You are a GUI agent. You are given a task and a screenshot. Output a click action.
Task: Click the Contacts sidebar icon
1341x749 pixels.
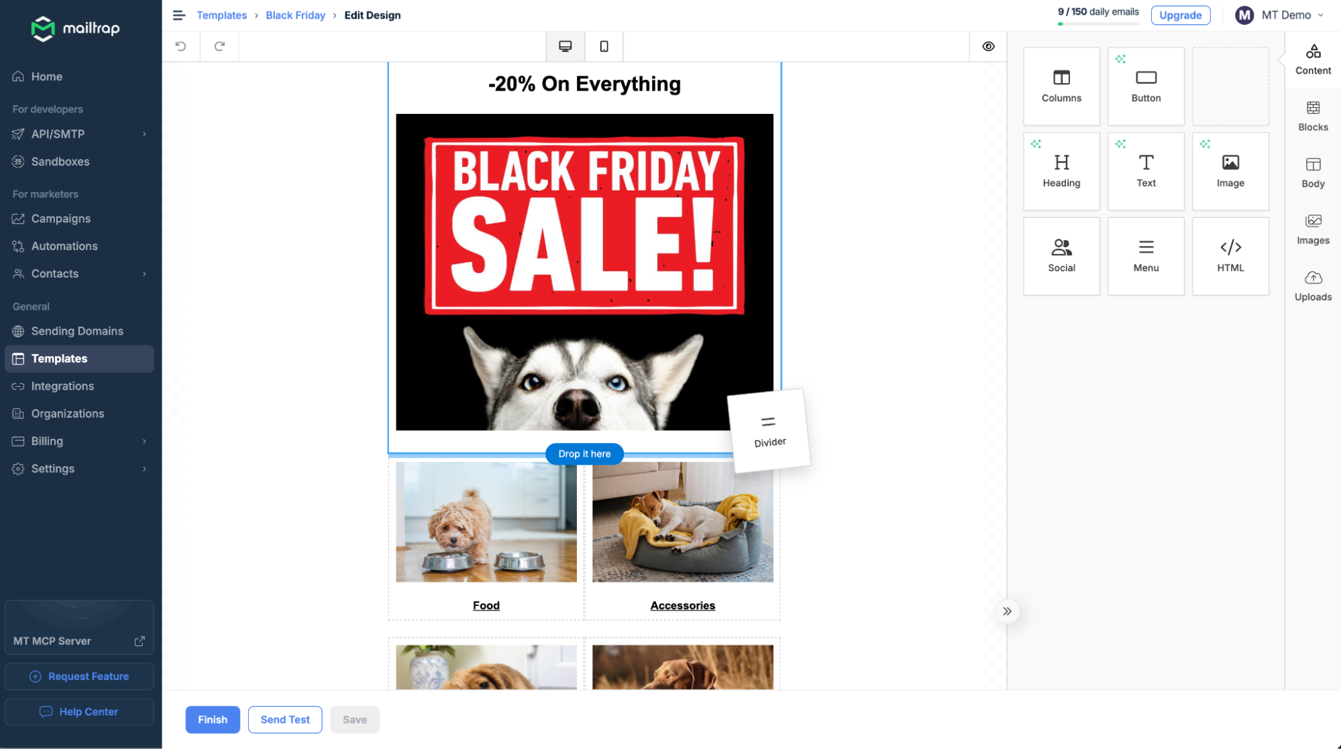(18, 274)
